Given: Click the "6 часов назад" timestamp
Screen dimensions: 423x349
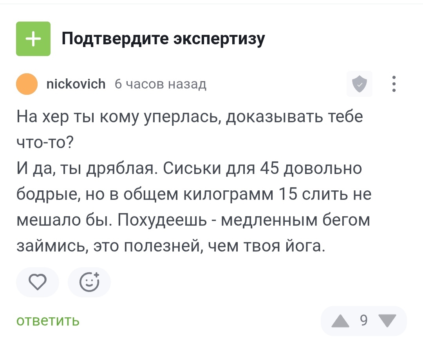Looking at the screenshot, I should [x=160, y=84].
